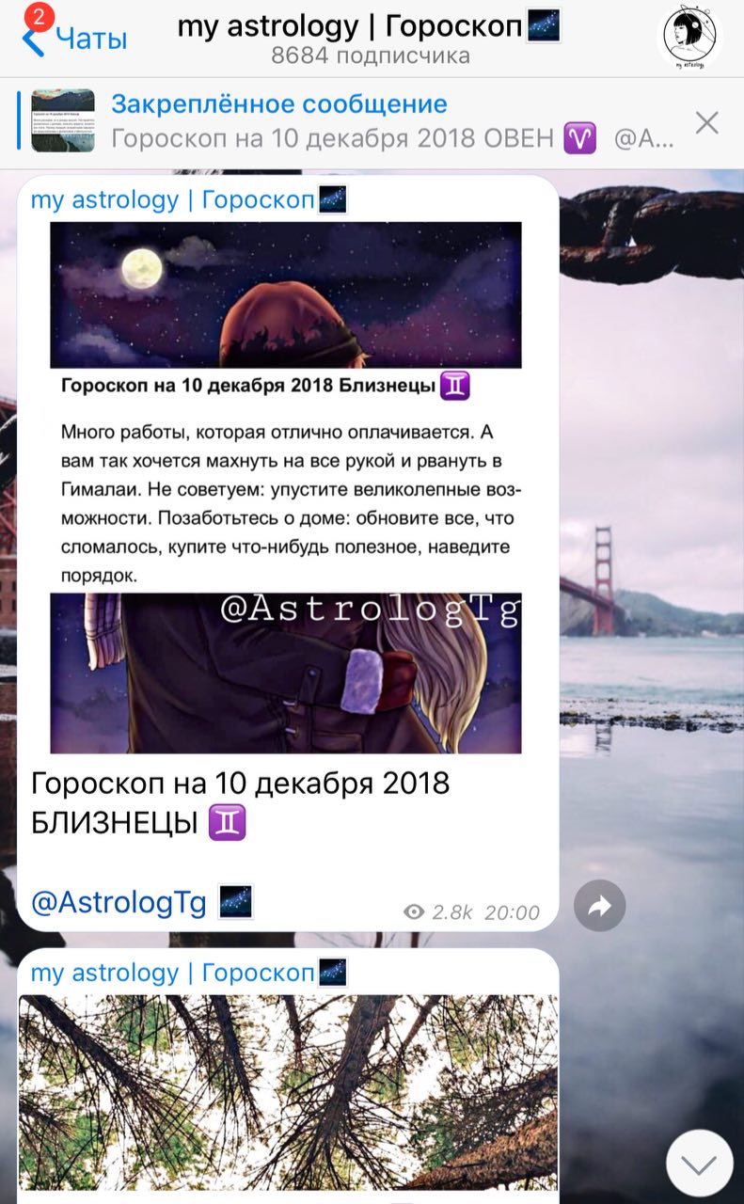This screenshot has width=744, height=1204.
Task: Tap the Гороскоп на 10 декабря caption text
Action: pos(241,802)
